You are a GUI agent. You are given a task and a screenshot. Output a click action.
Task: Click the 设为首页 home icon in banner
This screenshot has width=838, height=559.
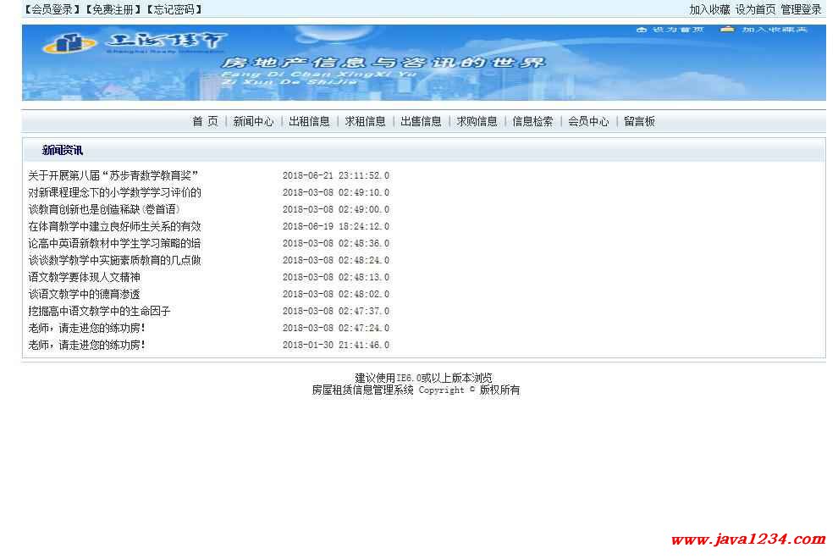[x=642, y=30]
